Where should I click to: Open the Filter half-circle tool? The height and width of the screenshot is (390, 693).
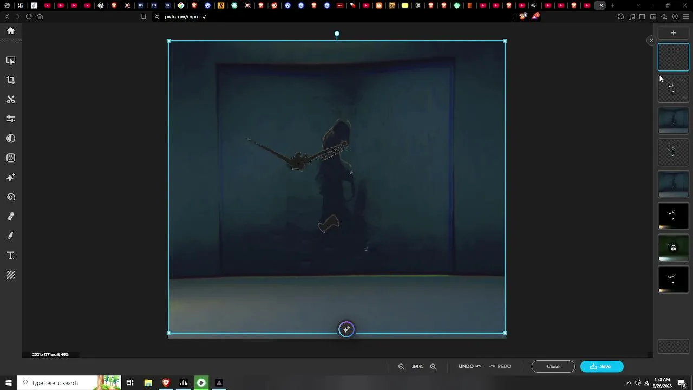pos(11,139)
